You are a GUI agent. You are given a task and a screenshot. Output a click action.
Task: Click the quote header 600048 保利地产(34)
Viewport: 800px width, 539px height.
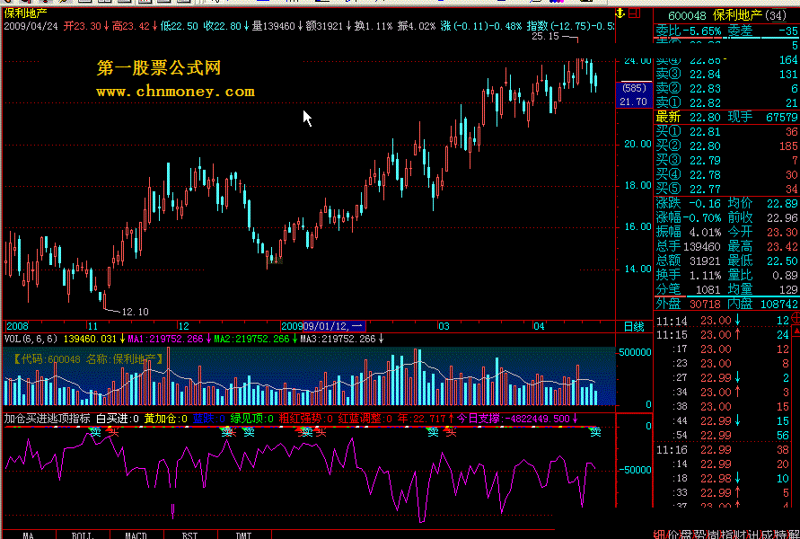point(728,16)
